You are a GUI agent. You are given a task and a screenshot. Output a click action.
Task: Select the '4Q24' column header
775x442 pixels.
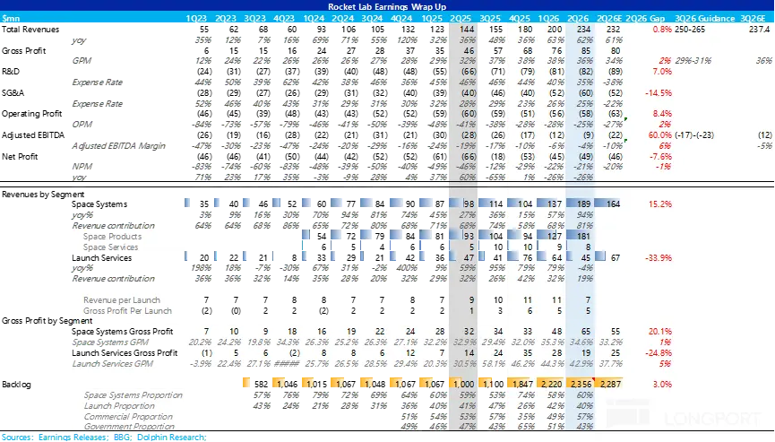401,18
